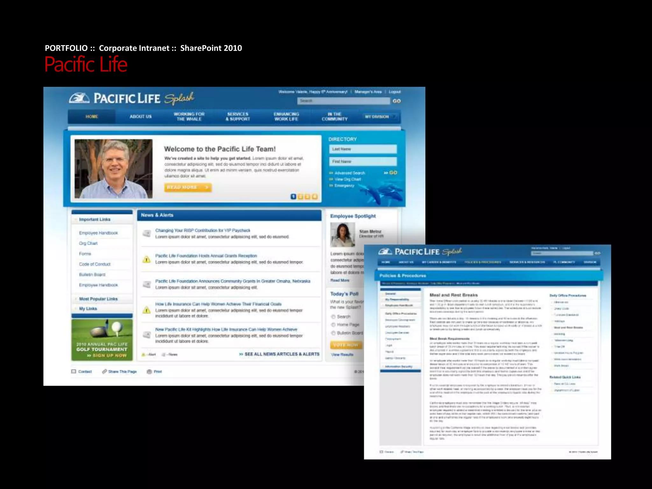Select the Home Page poll option
Screen dimensions: 652x489
tap(333, 324)
